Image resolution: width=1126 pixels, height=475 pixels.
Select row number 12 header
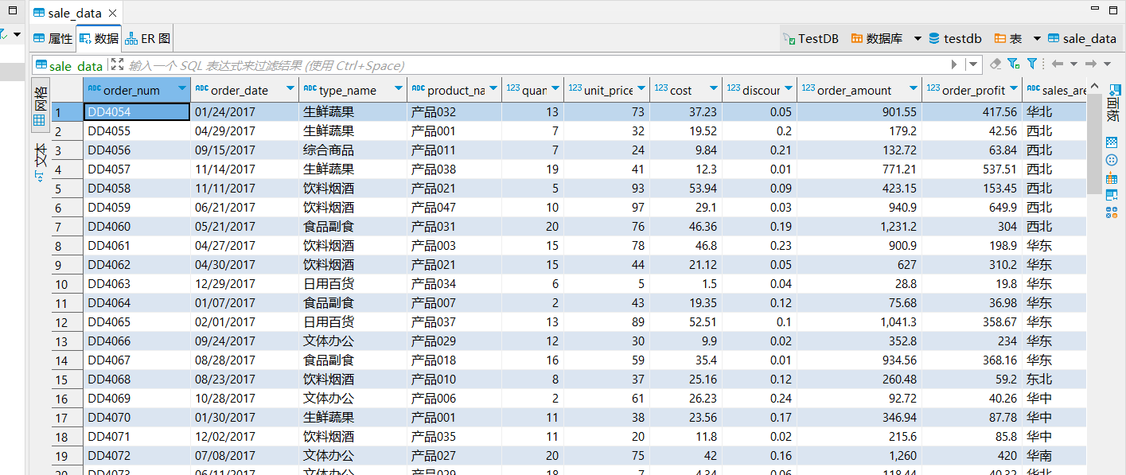[x=68, y=322]
